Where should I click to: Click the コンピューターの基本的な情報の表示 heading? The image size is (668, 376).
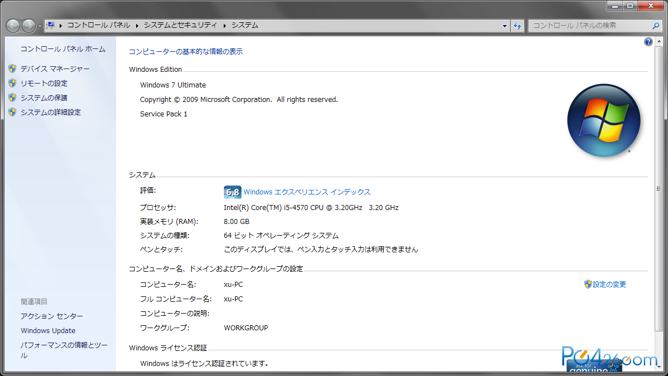(x=186, y=51)
